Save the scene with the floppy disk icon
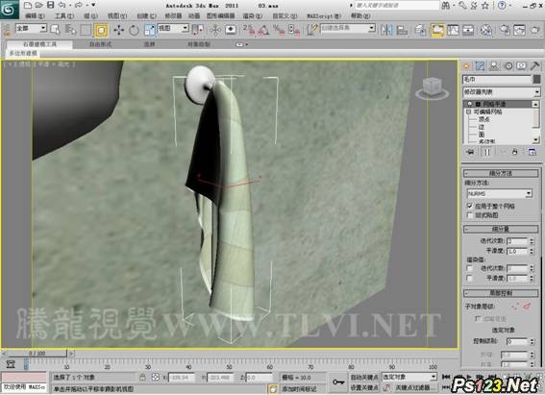The width and height of the screenshot is (545, 395). [x=51, y=5]
